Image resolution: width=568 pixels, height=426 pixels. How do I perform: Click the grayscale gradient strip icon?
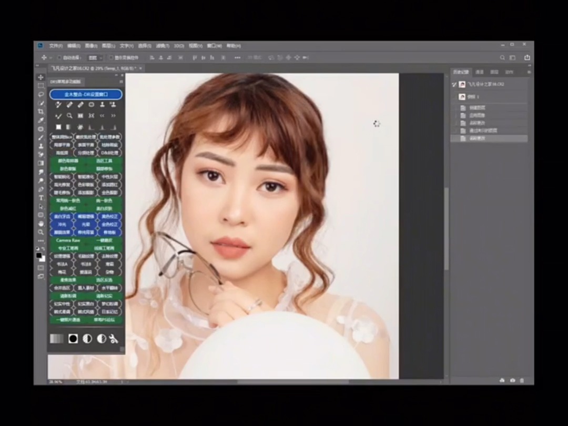[x=56, y=339]
